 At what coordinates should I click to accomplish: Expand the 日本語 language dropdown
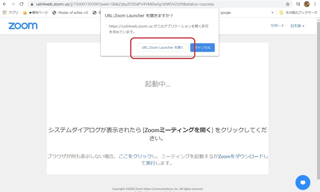297,26
